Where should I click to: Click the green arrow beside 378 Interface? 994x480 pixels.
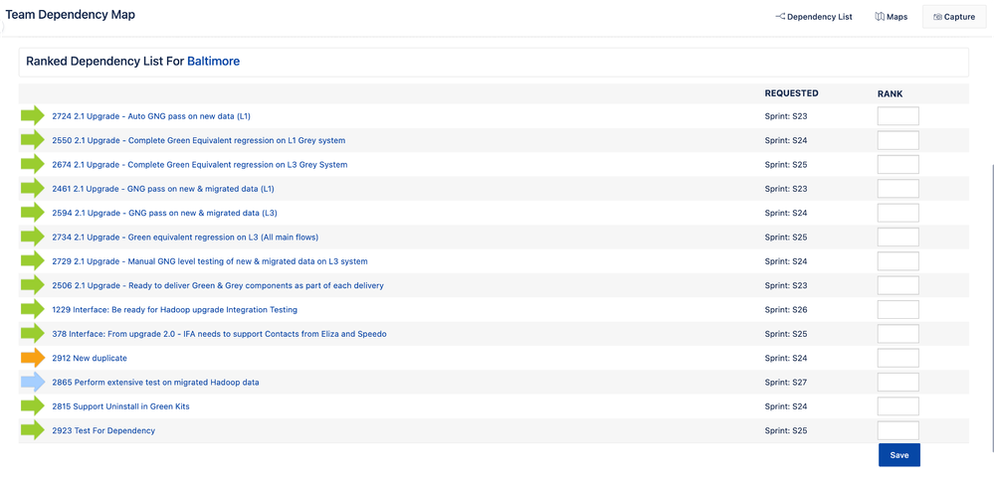coord(32,334)
